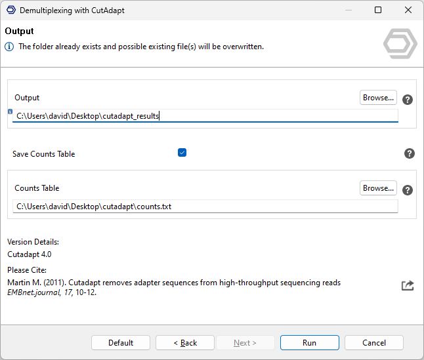Click the info icon beside the overwrite warning
Screen dimensions: 424x360
[9, 47]
